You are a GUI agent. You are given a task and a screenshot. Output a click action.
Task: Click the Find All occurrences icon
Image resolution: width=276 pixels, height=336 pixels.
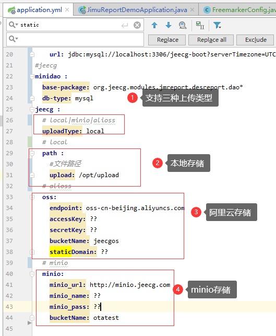click(183, 25)
